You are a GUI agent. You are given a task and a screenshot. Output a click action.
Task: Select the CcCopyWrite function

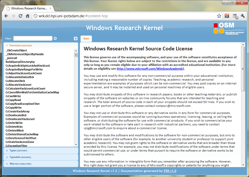[13, 108]
